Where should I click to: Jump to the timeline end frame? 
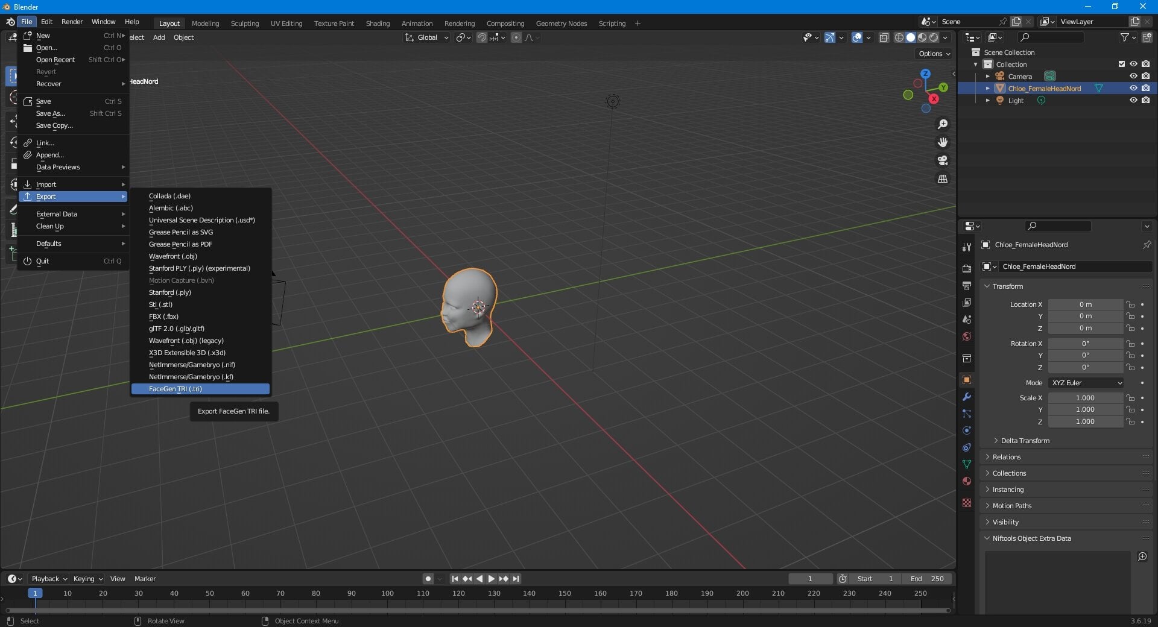516,579
